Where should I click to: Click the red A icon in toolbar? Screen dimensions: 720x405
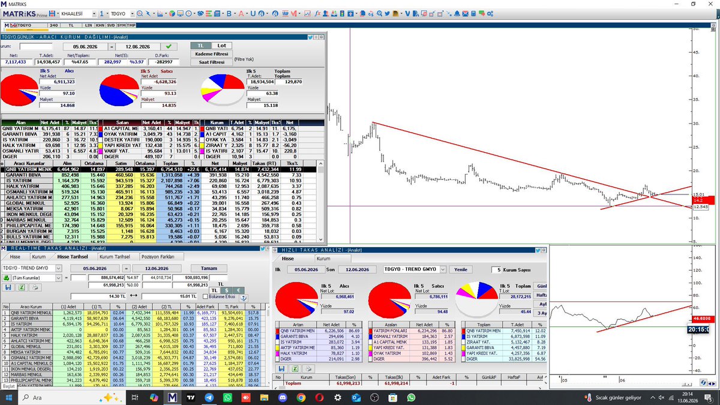241,13
